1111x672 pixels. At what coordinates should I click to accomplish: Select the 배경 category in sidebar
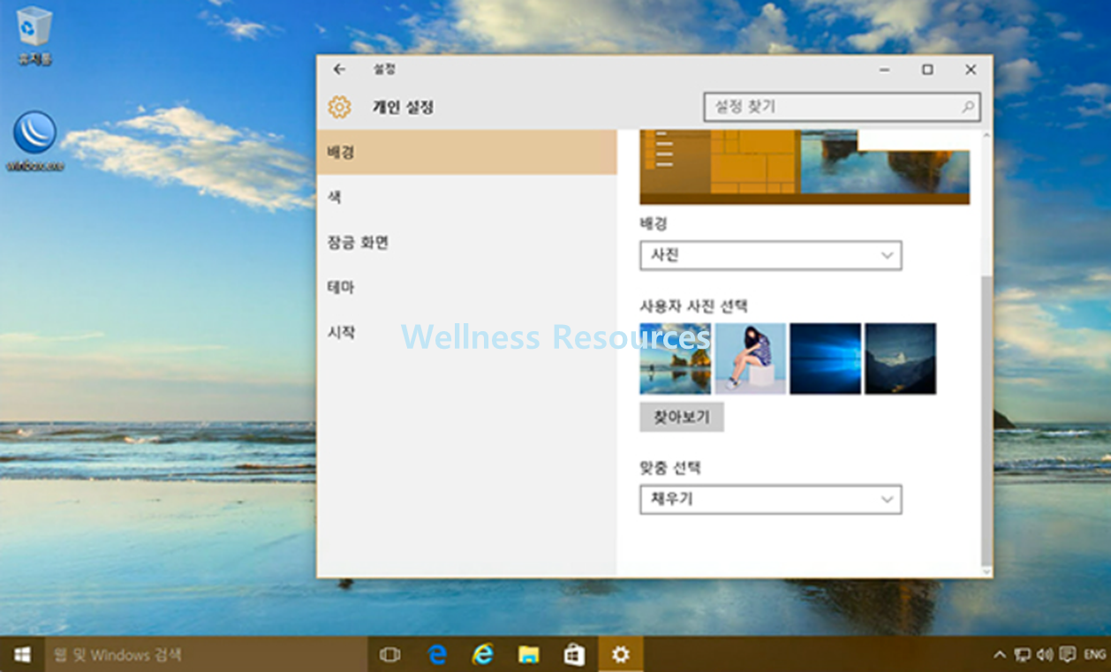[466, 152]
